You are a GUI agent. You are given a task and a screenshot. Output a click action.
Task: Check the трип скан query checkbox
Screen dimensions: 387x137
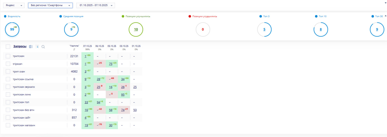pos(8,71)
